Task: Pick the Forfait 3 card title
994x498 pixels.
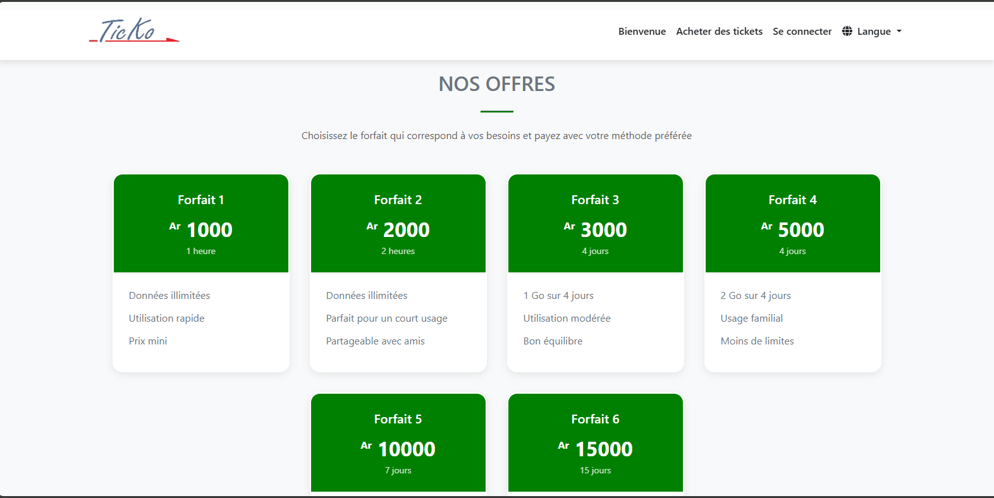Action: [595, 200]
